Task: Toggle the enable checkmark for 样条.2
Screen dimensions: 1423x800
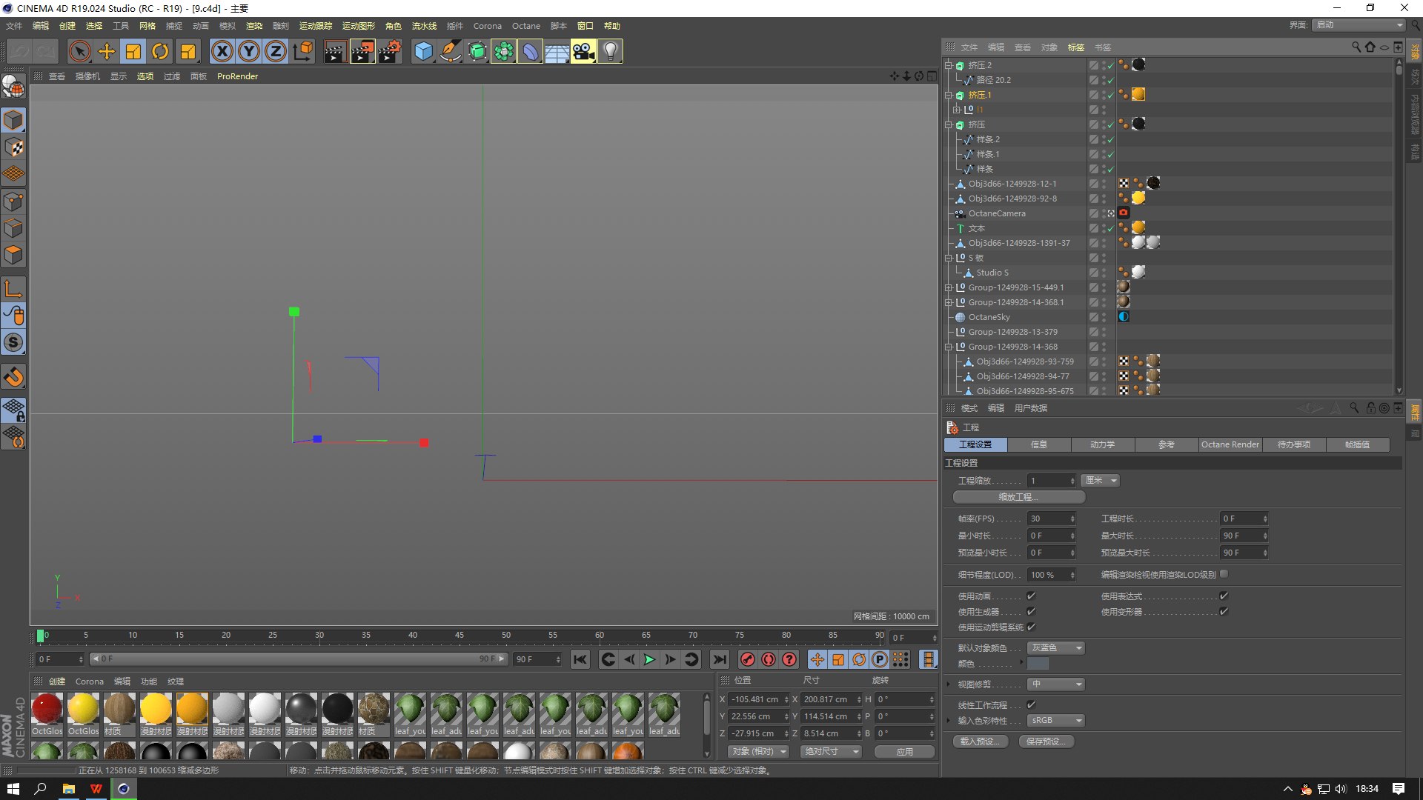Action: 1110,139
